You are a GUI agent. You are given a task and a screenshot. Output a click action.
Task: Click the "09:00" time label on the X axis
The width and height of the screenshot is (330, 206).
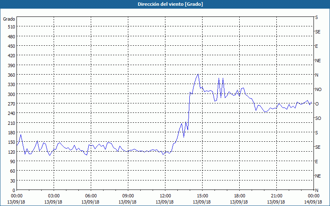[128, 196]
